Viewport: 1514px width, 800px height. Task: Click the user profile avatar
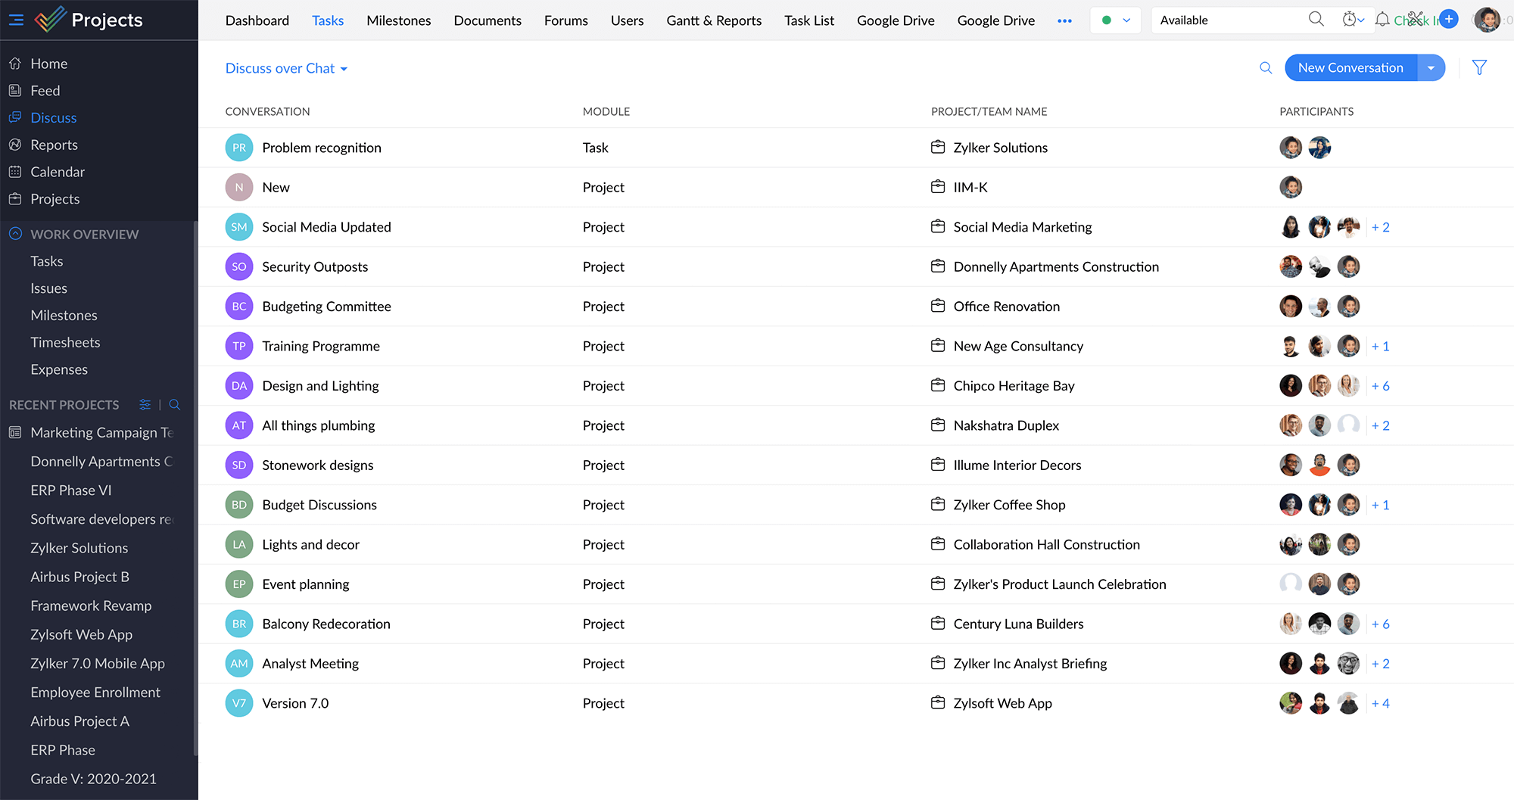pyautogui.click(x=1487, y=20)
